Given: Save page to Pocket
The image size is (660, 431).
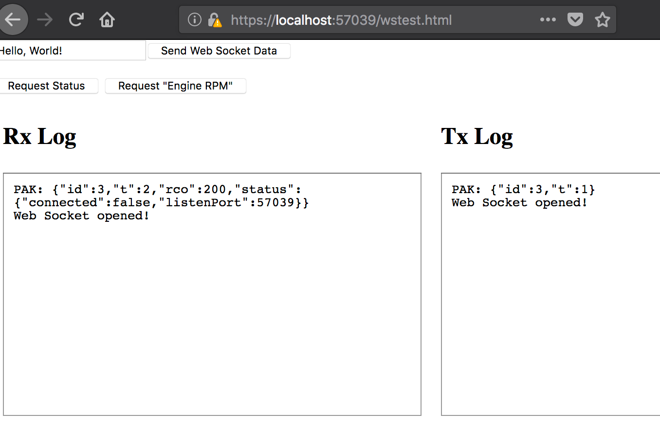Looking at the screenshot, I should click(x=575, y=20).
